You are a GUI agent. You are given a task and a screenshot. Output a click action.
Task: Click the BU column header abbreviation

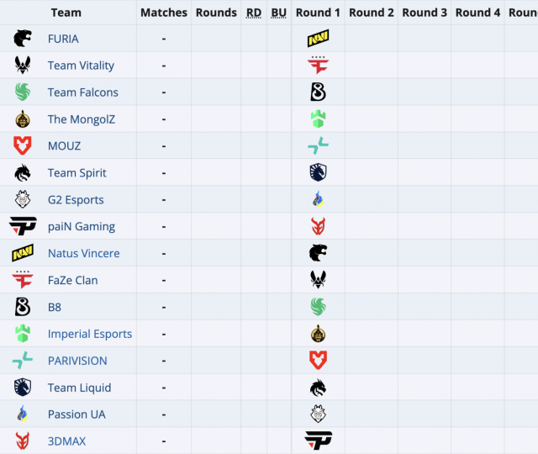(279, 13)
